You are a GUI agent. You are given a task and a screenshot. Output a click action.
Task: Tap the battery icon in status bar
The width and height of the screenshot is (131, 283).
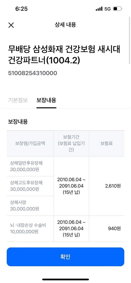pos(117,9)
